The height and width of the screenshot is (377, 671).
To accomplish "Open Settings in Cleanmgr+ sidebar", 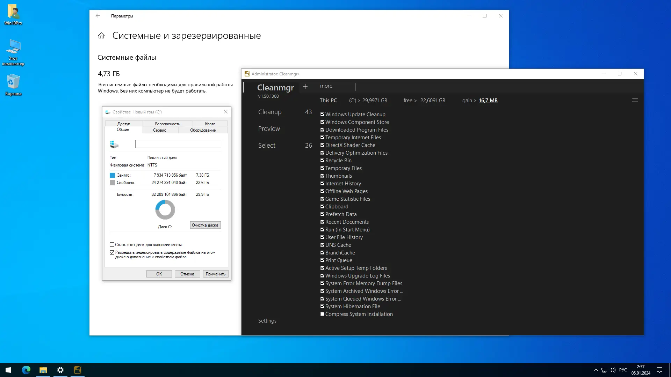I will click(267, 321).
